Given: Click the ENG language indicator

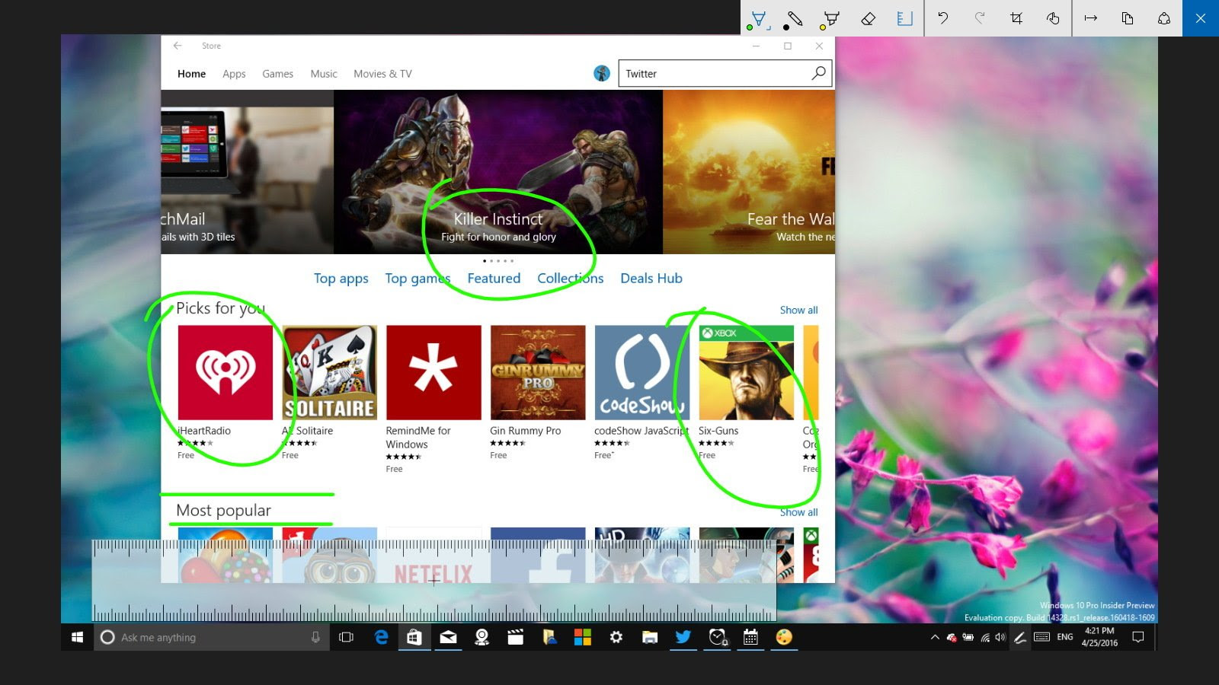Looking at the screenshot, I should tap(1065, 637).
